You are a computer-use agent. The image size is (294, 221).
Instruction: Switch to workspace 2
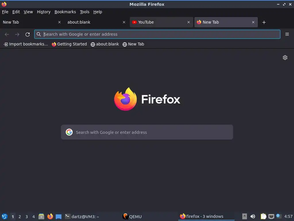20,217
